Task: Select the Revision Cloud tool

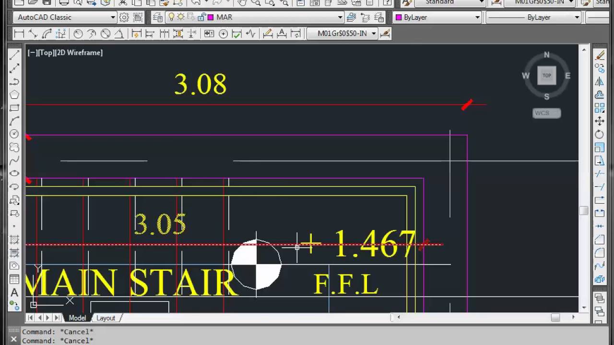Action: point(14,147)
